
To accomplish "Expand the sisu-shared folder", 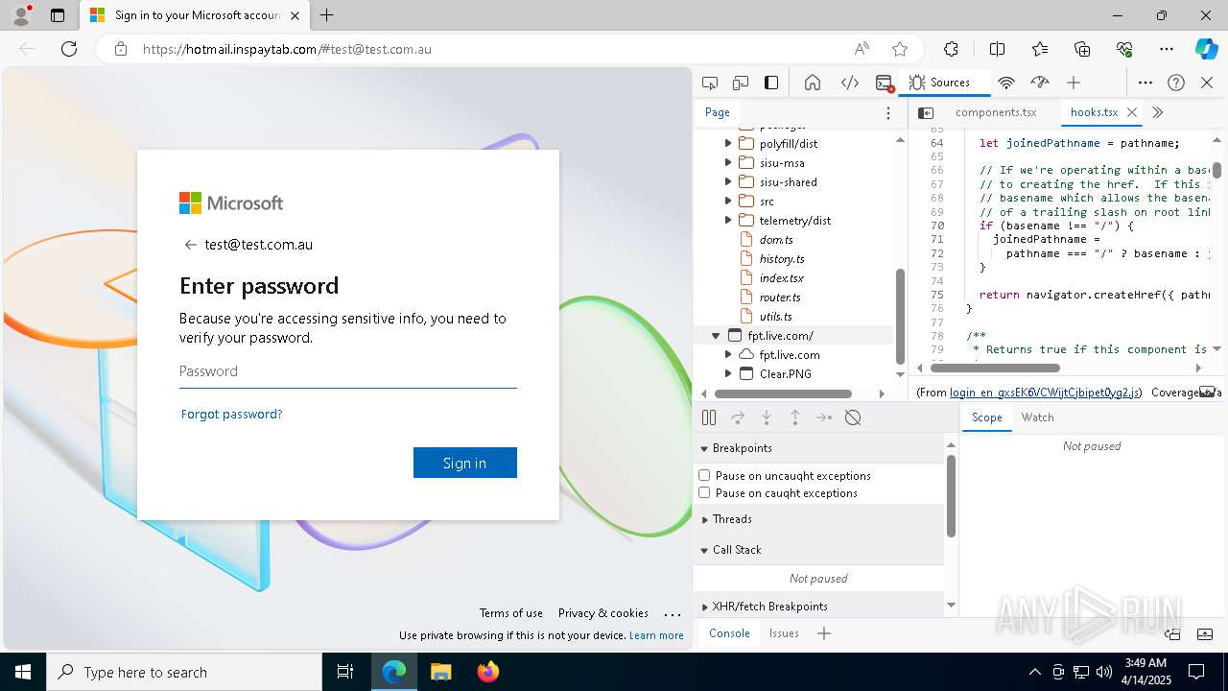I will click(x=728, y=182).
